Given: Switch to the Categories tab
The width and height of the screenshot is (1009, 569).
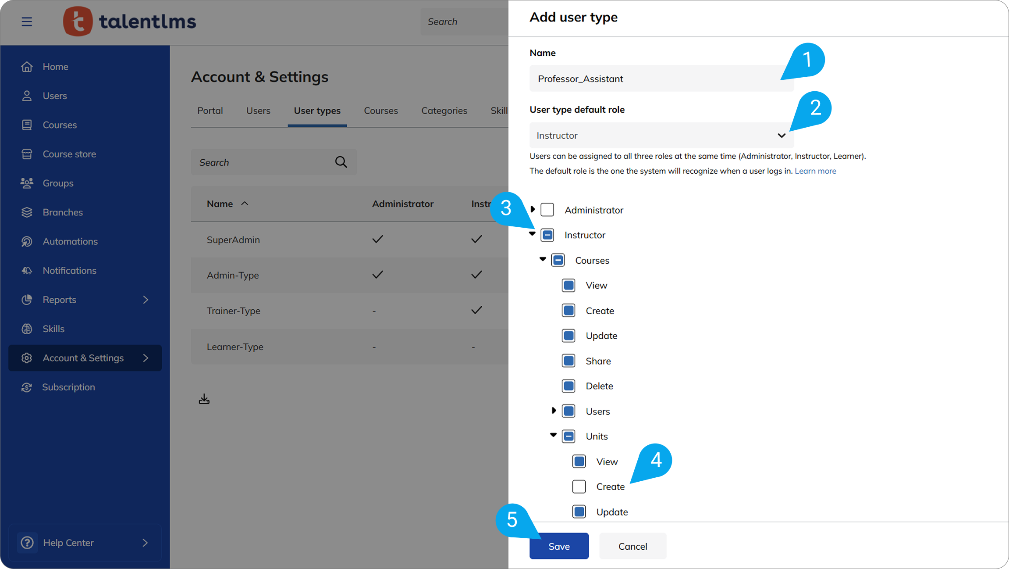Looking at the screenshot, I should click(x=444, y=111).
